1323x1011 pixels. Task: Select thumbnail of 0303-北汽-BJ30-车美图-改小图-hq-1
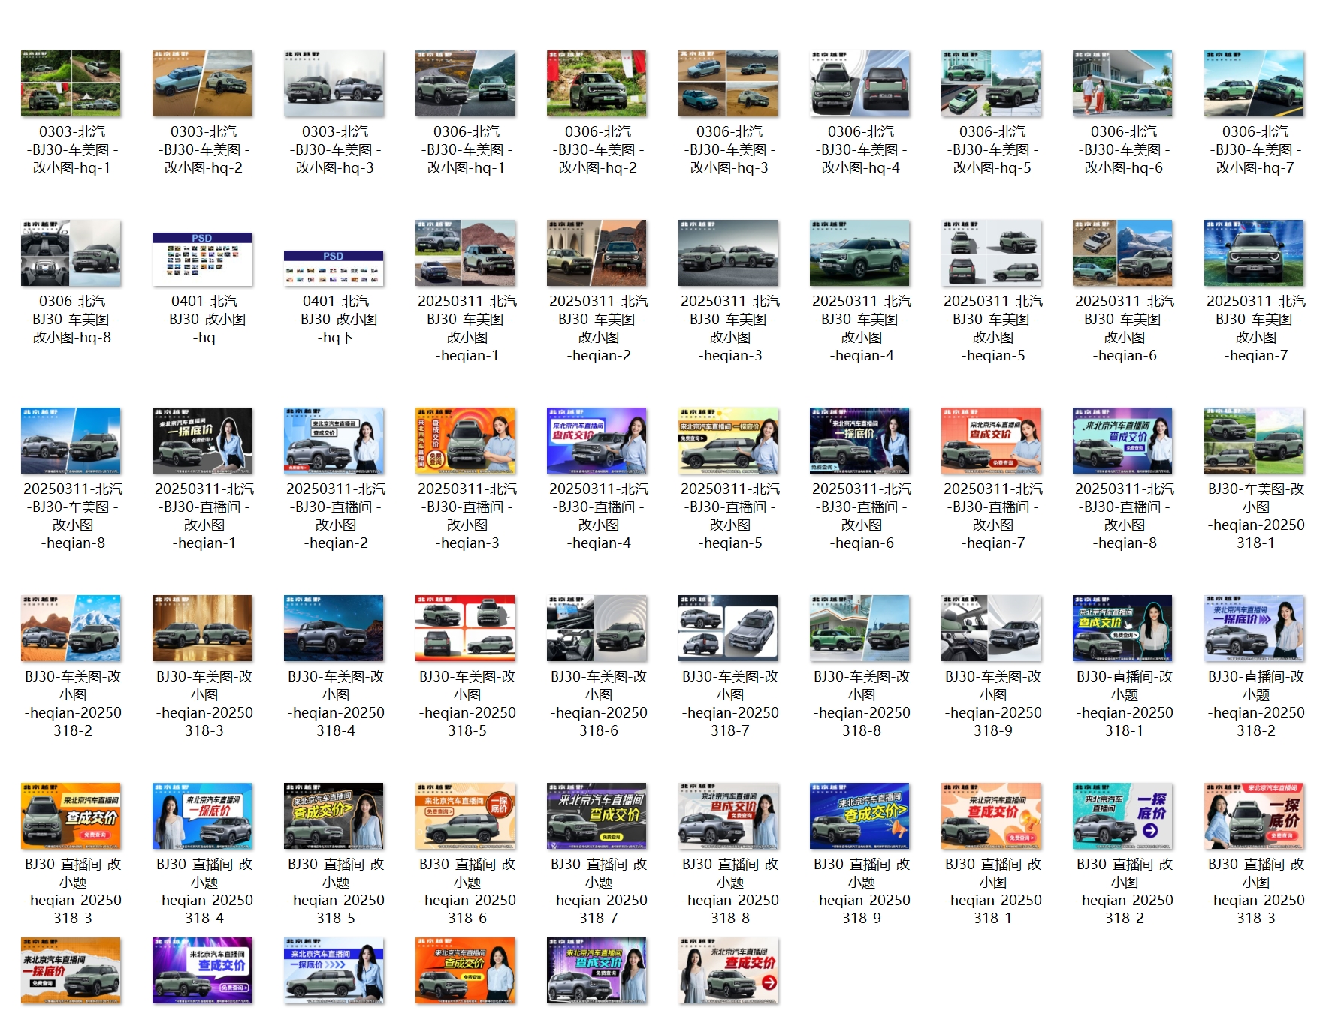coord(71,83)
